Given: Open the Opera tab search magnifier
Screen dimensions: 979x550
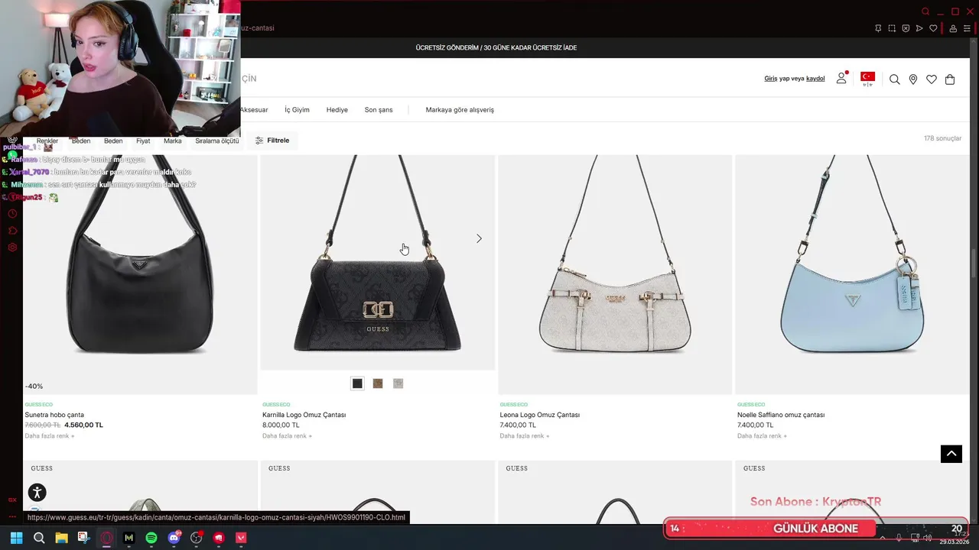Looking at the screenshot, I should [x=925, y=11].
